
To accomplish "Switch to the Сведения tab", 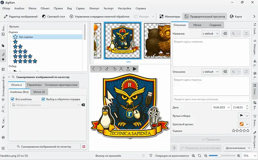I will pos(215,25).
